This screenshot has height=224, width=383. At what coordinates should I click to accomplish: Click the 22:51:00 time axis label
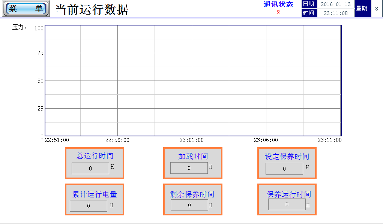click(57, 140)
